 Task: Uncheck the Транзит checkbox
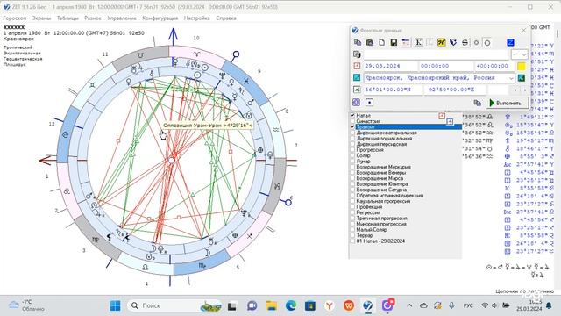pyautogui.click(x=352, y=126)
